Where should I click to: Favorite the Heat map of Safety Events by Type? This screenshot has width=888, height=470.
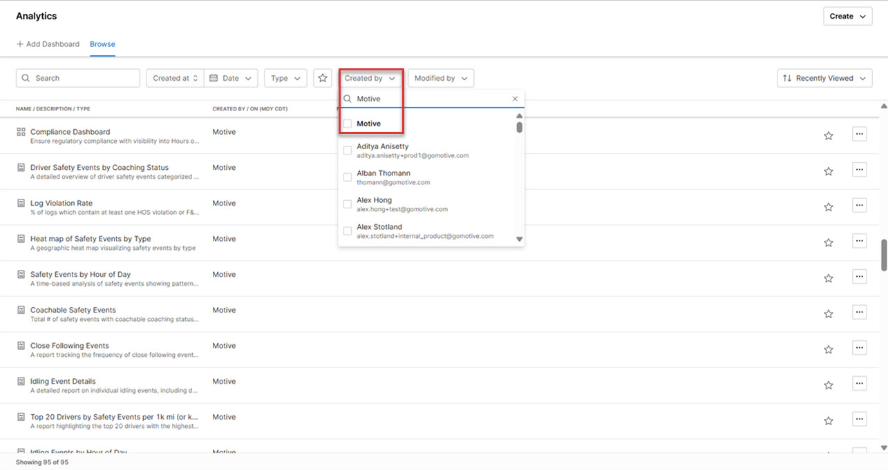point(828,242)
